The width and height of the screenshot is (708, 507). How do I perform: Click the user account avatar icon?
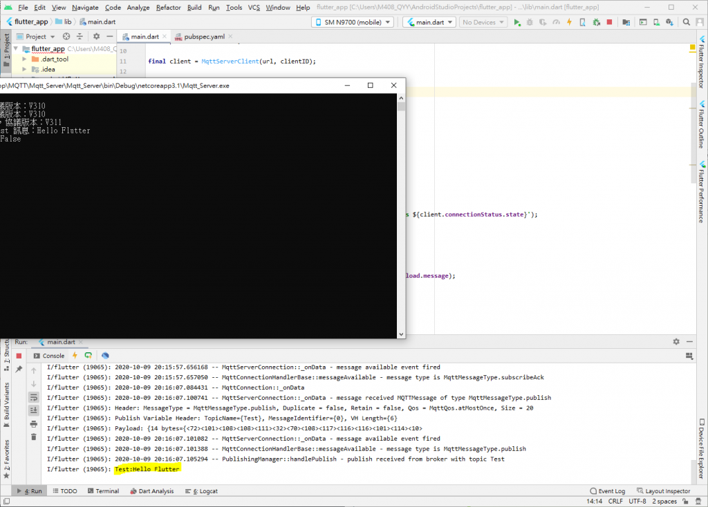click(700, 22)
